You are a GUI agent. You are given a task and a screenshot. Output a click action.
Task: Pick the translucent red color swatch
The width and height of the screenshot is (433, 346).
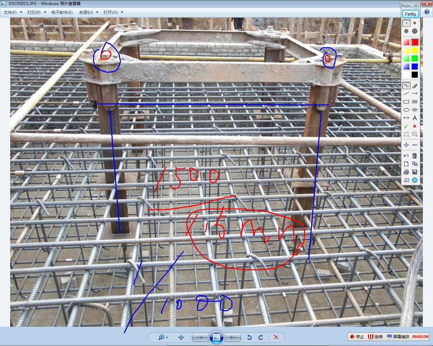pos(406,42)
